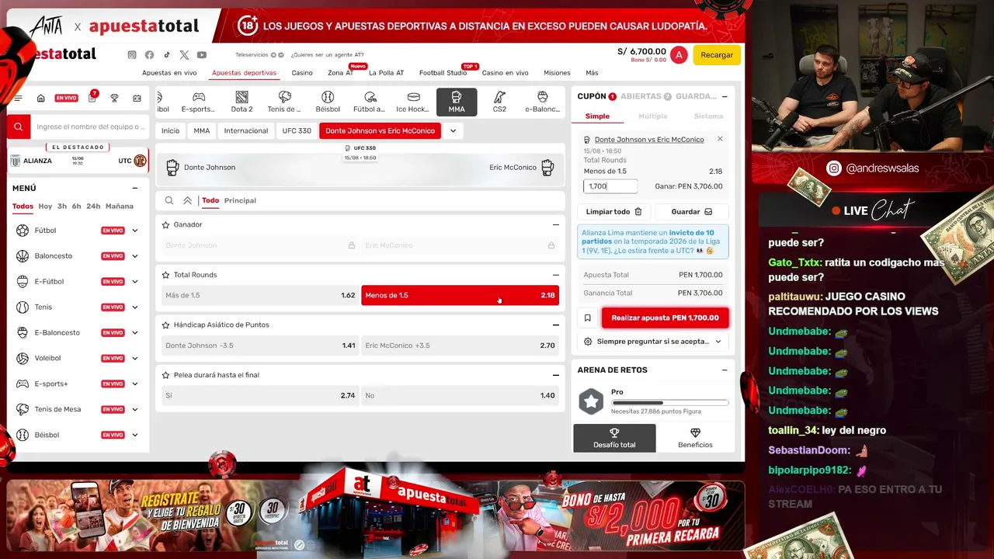Open the Alianza vs UTC featured match
The width and height of the screenshot is (994, 559).
tap(78, 161)
